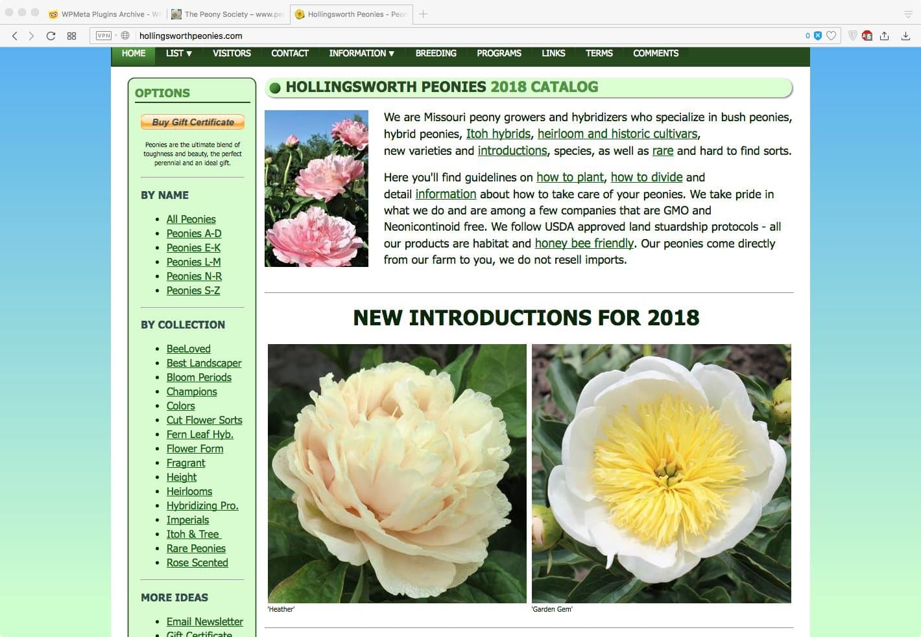Reload the current page
Viewport: 921px width, 637px height.
[51, 36]
